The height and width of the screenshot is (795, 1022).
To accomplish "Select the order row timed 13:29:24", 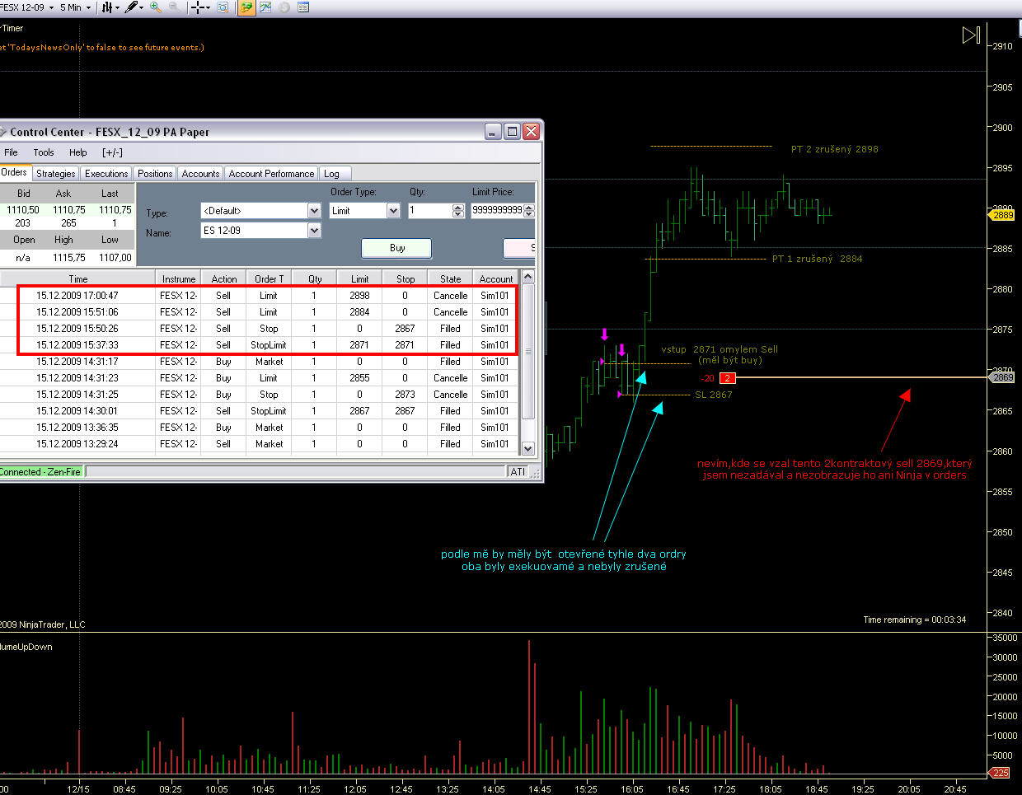I will [260, 444].
